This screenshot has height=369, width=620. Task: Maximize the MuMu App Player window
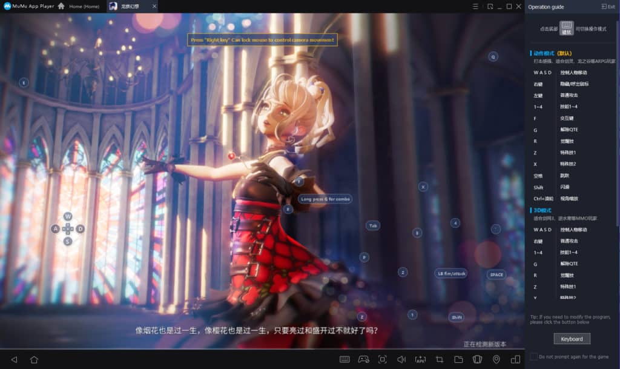coord(509,6)
